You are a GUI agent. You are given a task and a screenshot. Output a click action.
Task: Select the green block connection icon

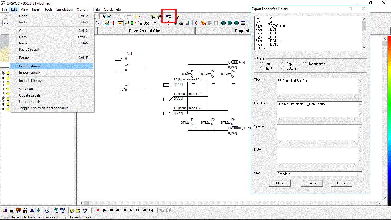[133, 23]
